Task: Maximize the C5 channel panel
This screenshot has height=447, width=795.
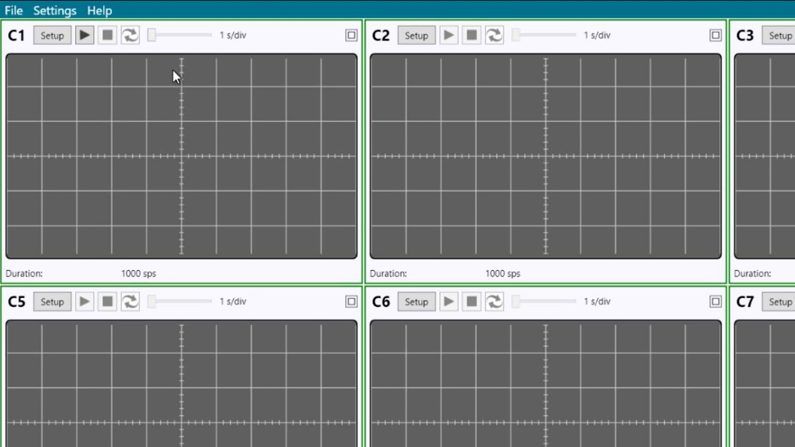Action: click(x=352, y=302)
